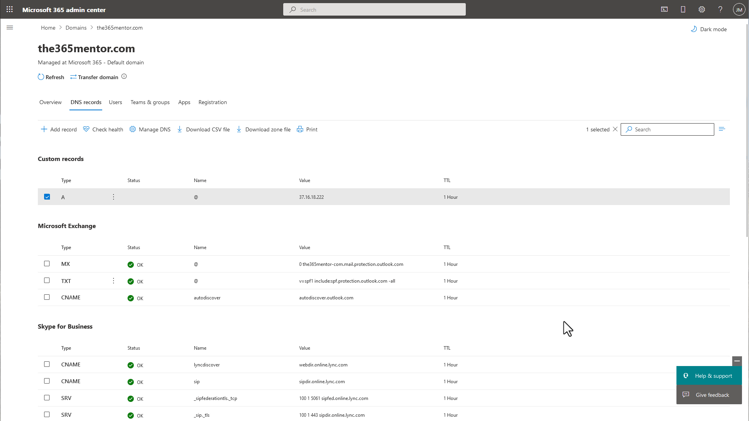Click the Give feedback chat icon
749x421 pixels.
pos(686,394)
